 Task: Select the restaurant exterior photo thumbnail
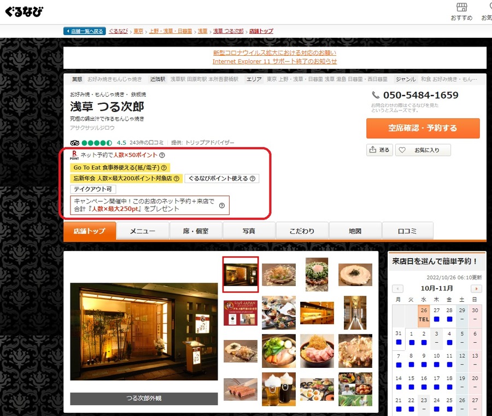[x=241, y=274]
